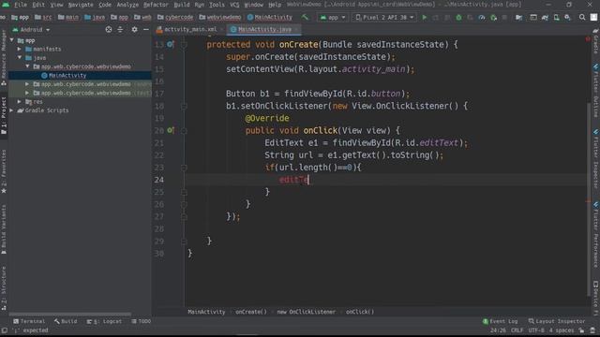Open the SDK Manager icon
This screenshot has width=600, height=337.
567,17
